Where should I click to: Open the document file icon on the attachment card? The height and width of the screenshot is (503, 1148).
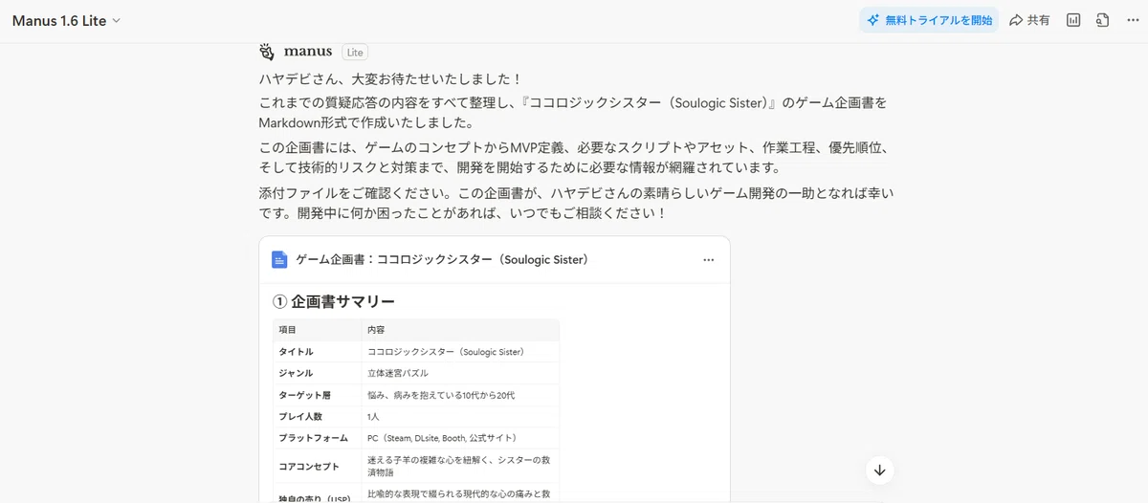click(x=279, y=260)
